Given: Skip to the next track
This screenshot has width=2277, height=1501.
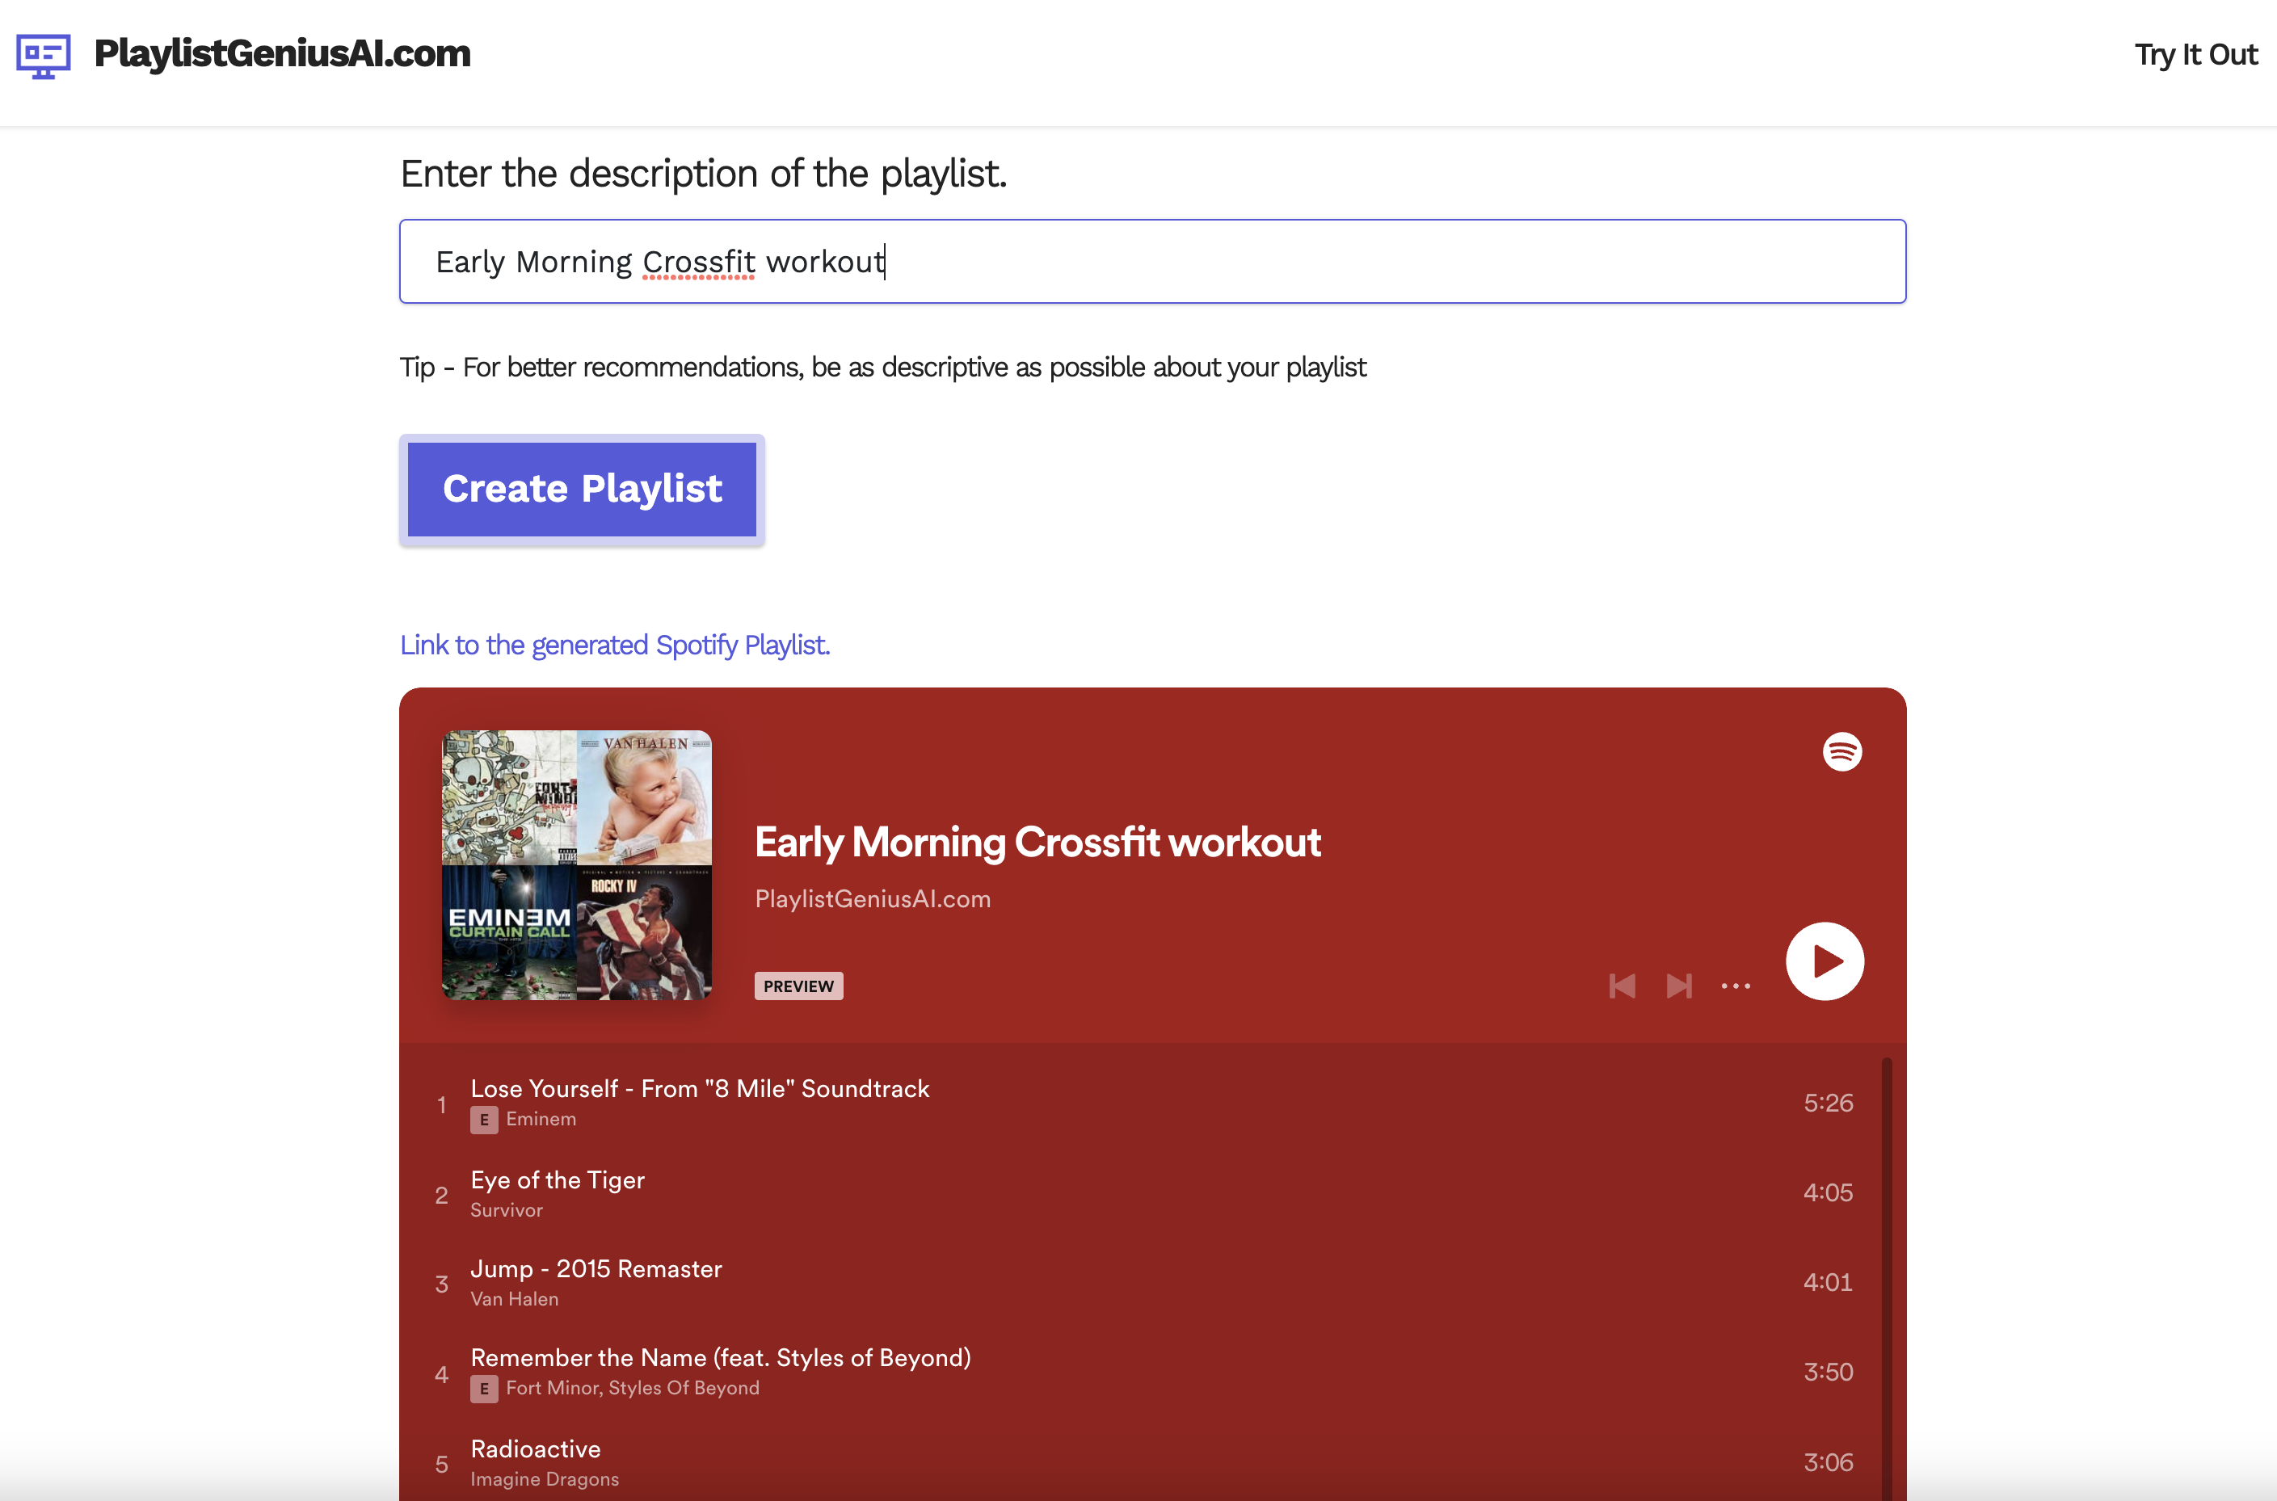Looking at the screenshot, I should click(1678, 986).
